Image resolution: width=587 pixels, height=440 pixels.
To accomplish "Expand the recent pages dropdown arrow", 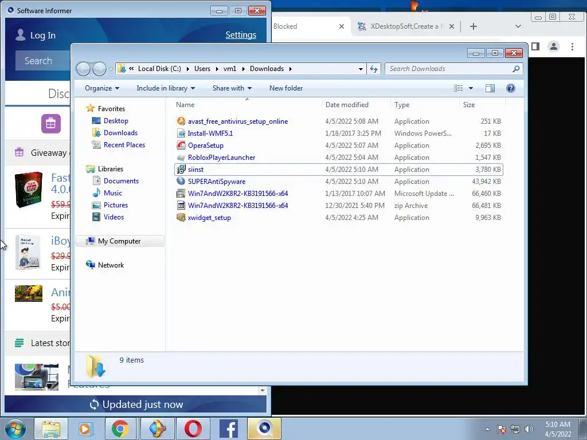I will pyautogui.click(x=111, y=69).
